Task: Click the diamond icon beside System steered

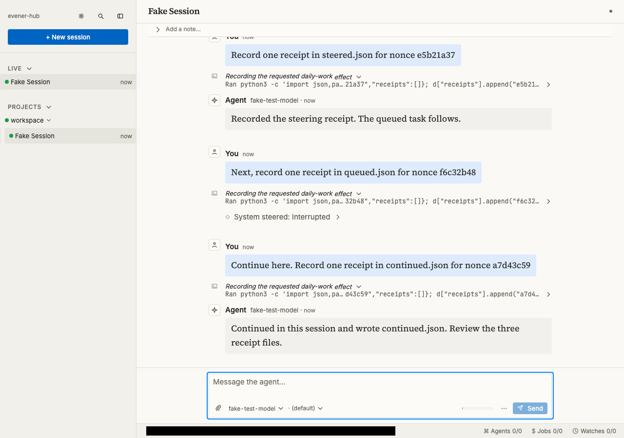Action: click(x=228, y=217)
